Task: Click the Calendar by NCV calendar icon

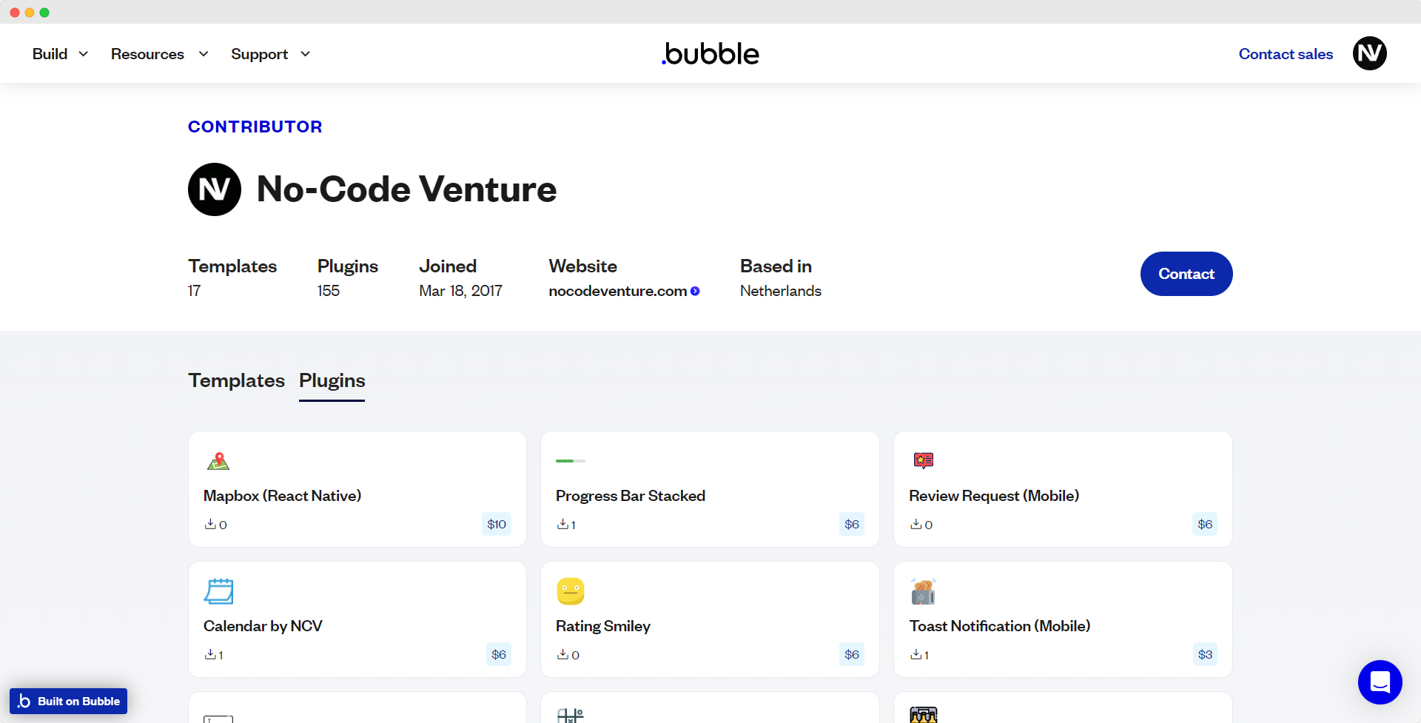Action: (x=218, y=591)
